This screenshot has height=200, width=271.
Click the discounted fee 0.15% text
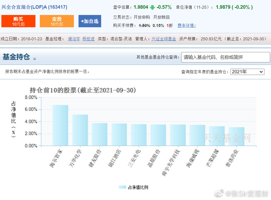point(158,26)
